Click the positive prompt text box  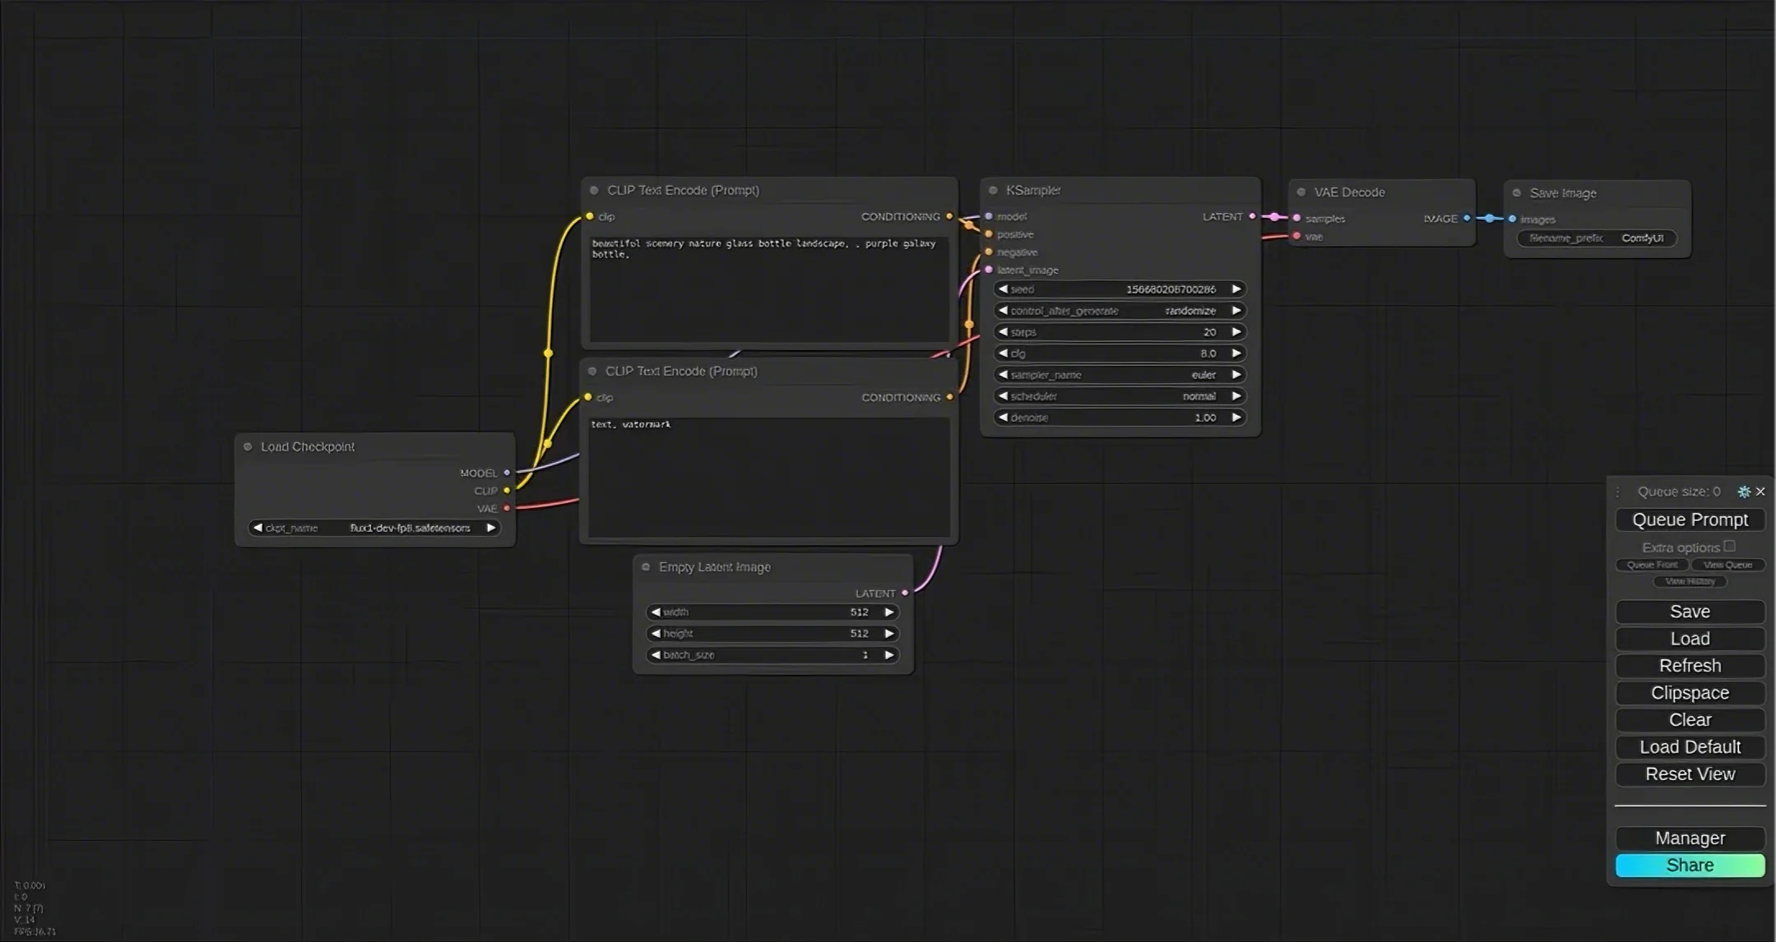point(768,288)
